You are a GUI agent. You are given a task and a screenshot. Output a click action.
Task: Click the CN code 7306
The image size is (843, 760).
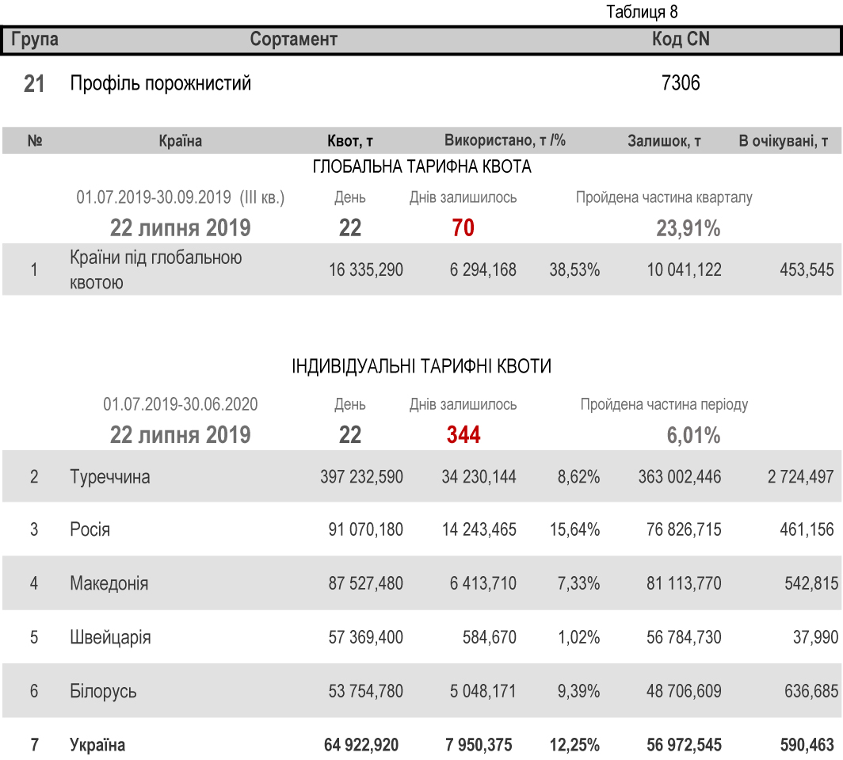pyautogui.click(x=680, y=83)
